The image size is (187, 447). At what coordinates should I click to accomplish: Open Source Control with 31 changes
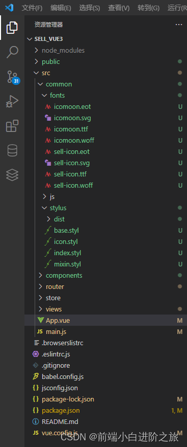pos(13,77)
